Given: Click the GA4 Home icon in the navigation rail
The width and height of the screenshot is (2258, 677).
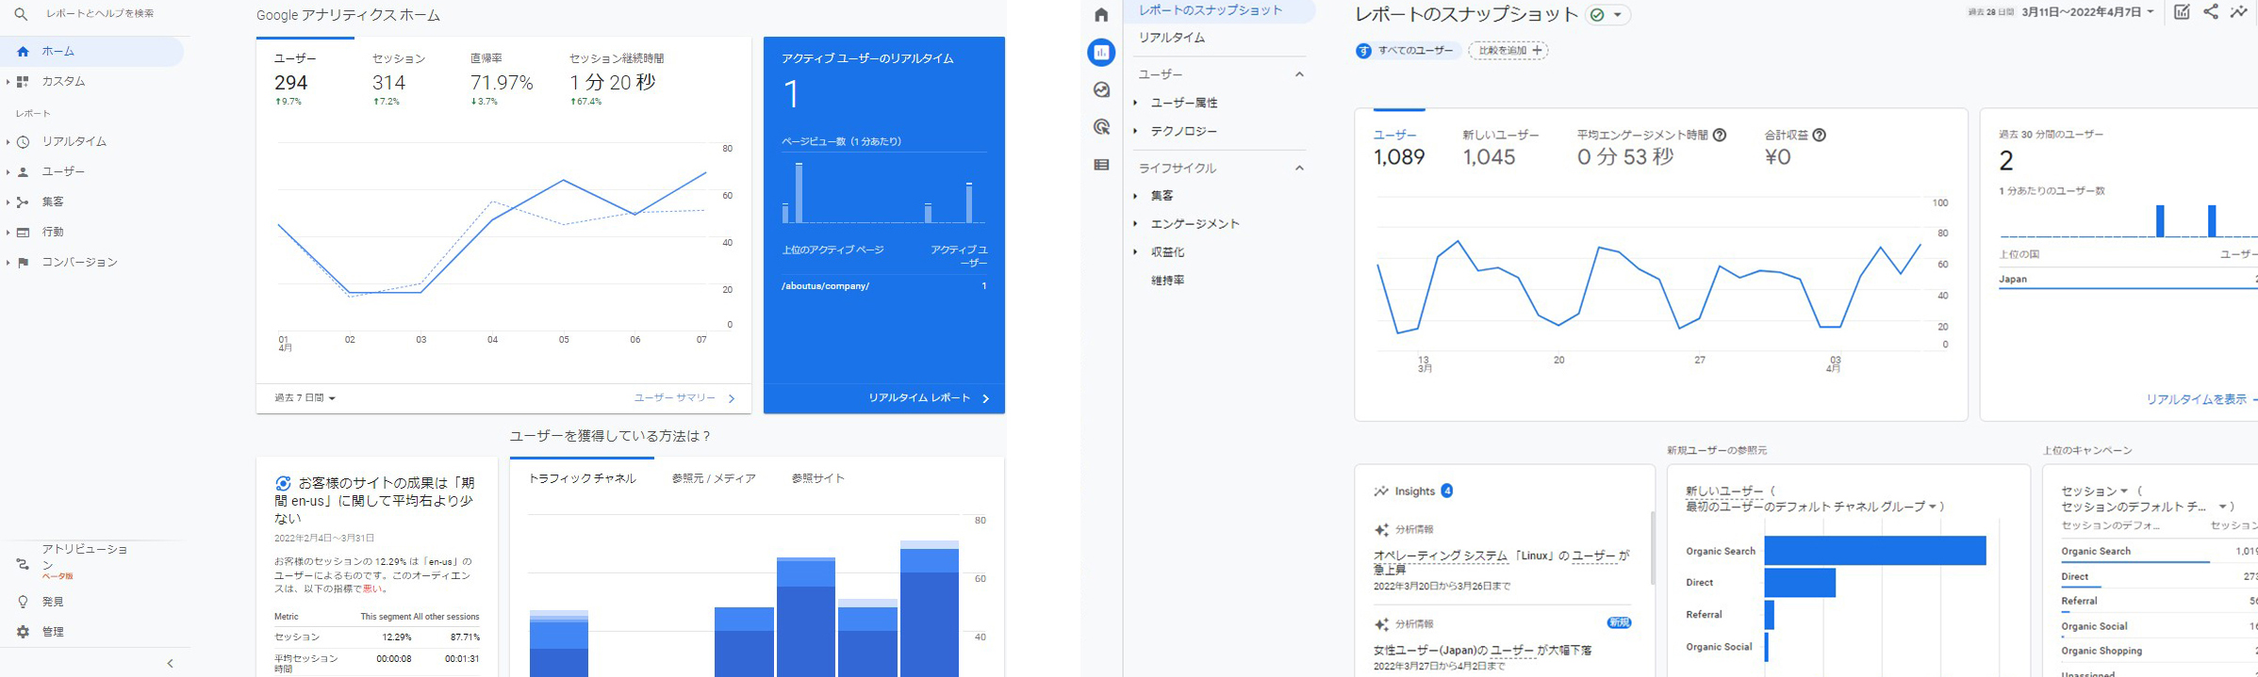Looking at the screenshot, I should coord(1101,15).
